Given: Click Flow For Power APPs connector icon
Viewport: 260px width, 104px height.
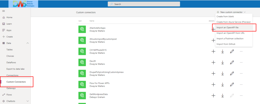Looking at the screenshot, I should (82, 85).
